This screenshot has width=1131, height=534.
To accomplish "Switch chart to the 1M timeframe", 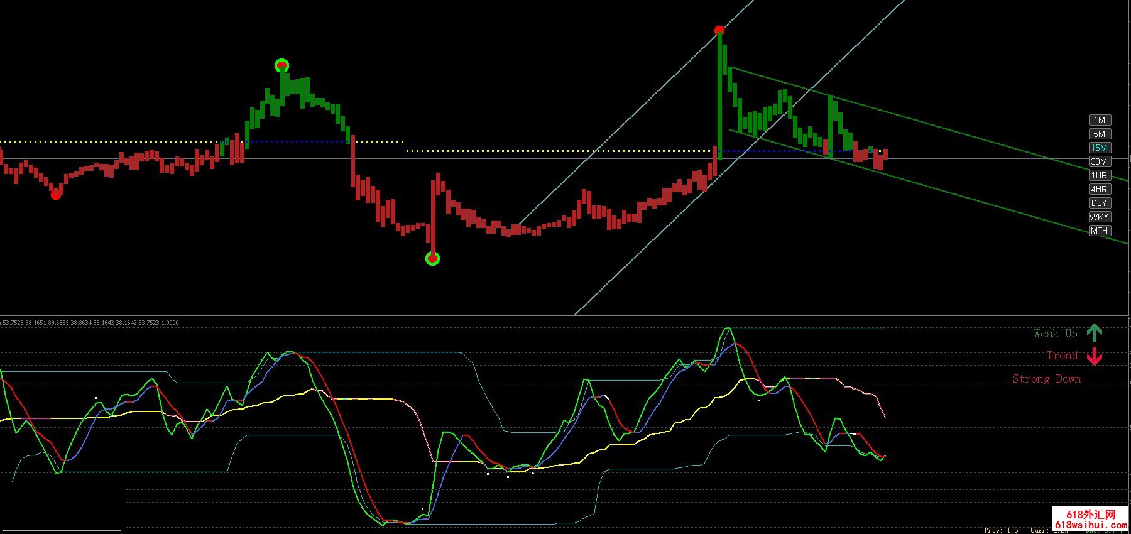I will 1100,120.
